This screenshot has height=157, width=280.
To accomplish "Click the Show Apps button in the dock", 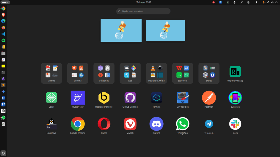I will 3,153.
